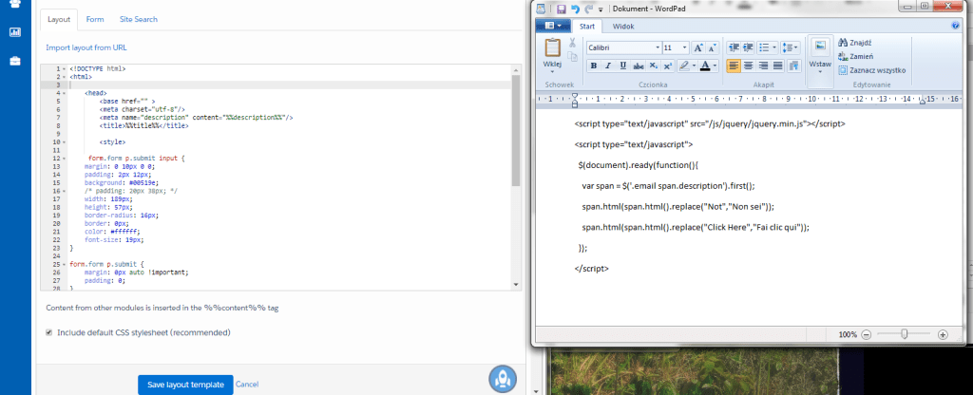
Task: Apply text highlight color in WordPad
Action: (x=684, y=66)
